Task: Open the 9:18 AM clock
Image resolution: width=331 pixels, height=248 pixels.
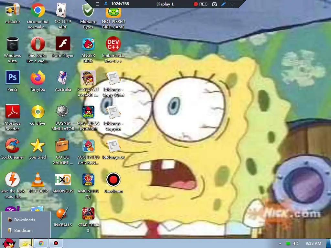Action: [313, 243]
